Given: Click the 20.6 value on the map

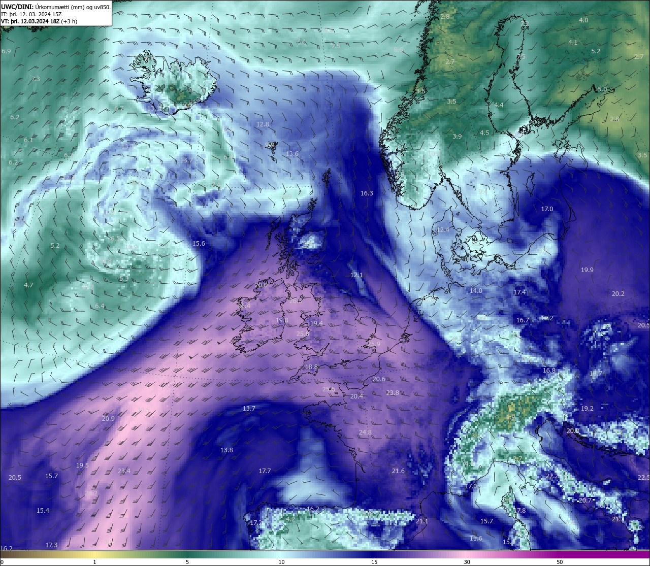Looking at the screenshot, I should [x=379, y=379].
